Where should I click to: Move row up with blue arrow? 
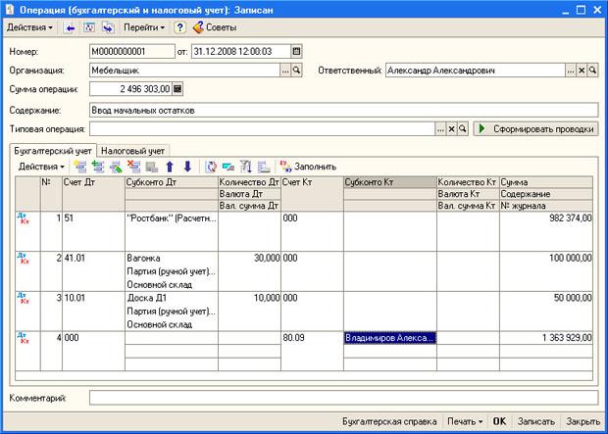[x=170, y=167]
